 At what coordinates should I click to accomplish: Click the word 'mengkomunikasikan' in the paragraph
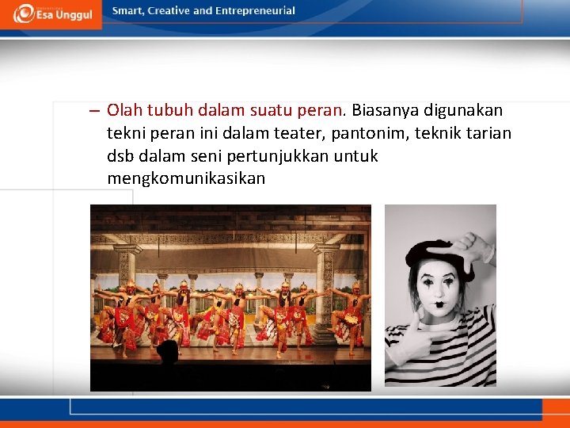pos(186,178)
